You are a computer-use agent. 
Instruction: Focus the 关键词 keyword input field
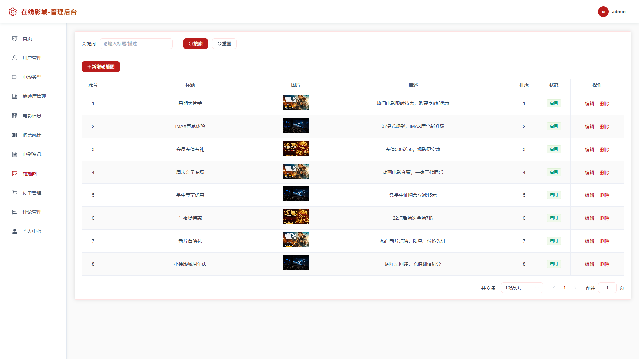point(136,44)
